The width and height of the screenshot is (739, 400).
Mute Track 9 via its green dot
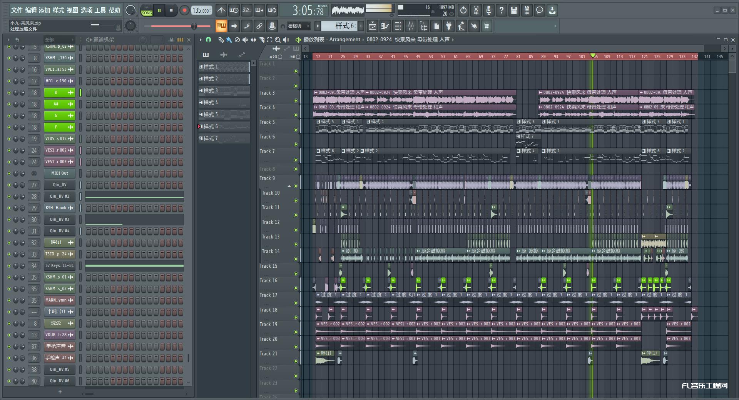tap(296, 186)
